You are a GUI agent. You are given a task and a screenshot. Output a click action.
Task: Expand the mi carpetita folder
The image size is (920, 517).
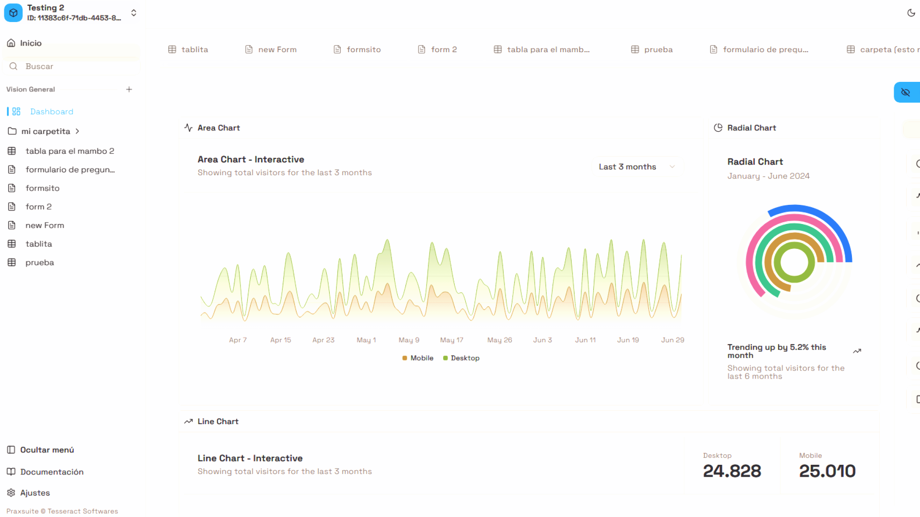[78, 131]
